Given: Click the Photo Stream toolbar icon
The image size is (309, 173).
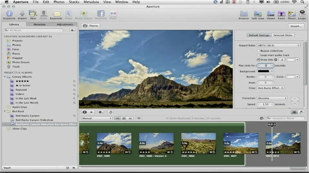Looking at the screenshot, I should (x=84, y=15).
